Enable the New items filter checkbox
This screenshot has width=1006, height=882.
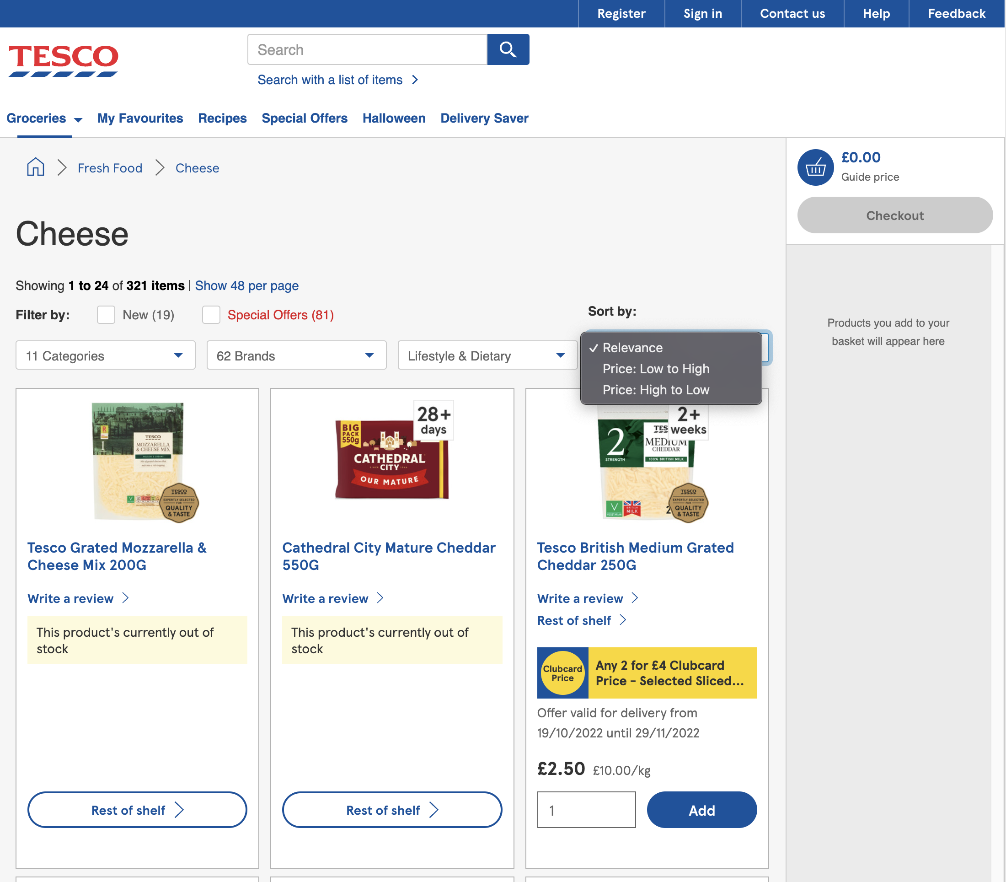106,314
